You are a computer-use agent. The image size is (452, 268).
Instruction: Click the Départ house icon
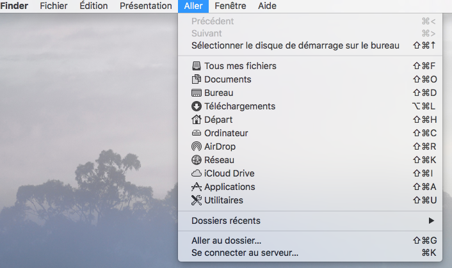pos(197,120)
